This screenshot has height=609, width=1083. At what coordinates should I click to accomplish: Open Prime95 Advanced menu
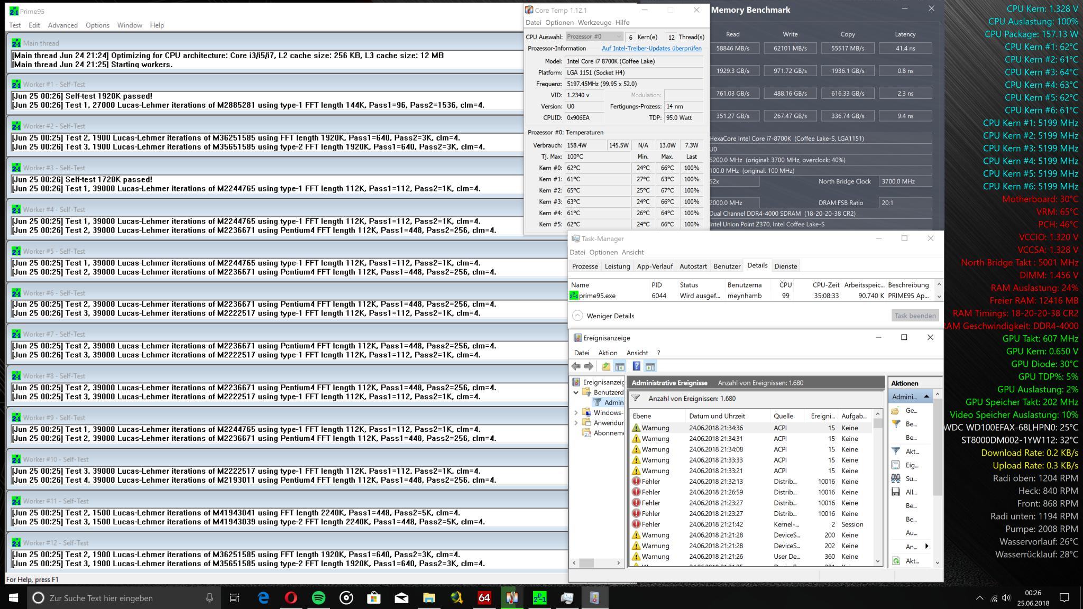pos(62,25)
